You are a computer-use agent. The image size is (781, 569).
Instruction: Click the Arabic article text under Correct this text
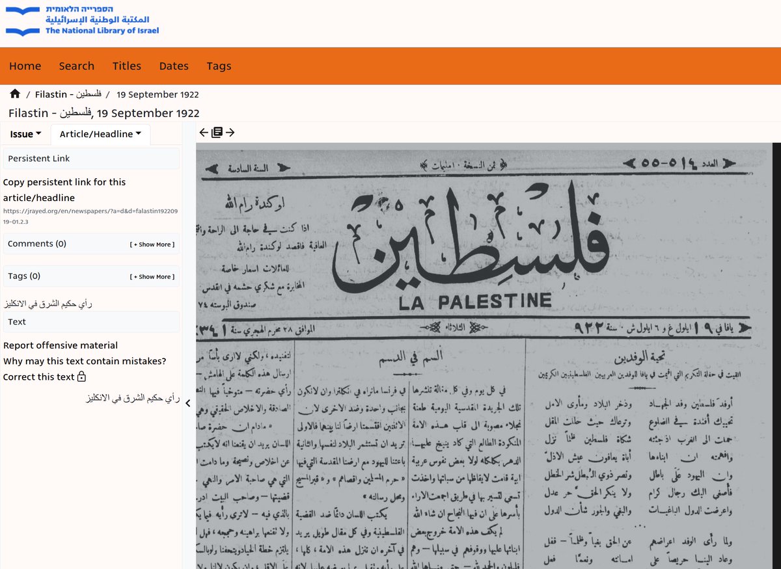click(134, 397)
